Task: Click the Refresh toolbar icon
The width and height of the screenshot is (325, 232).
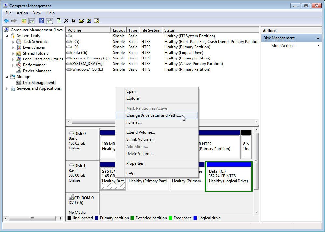Action: tap(59, 21)
